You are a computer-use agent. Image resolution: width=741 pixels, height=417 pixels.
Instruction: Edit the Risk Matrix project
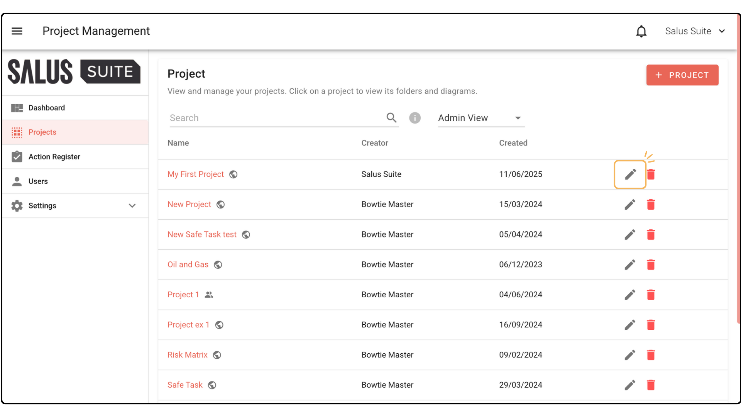[x=630, y=355]
